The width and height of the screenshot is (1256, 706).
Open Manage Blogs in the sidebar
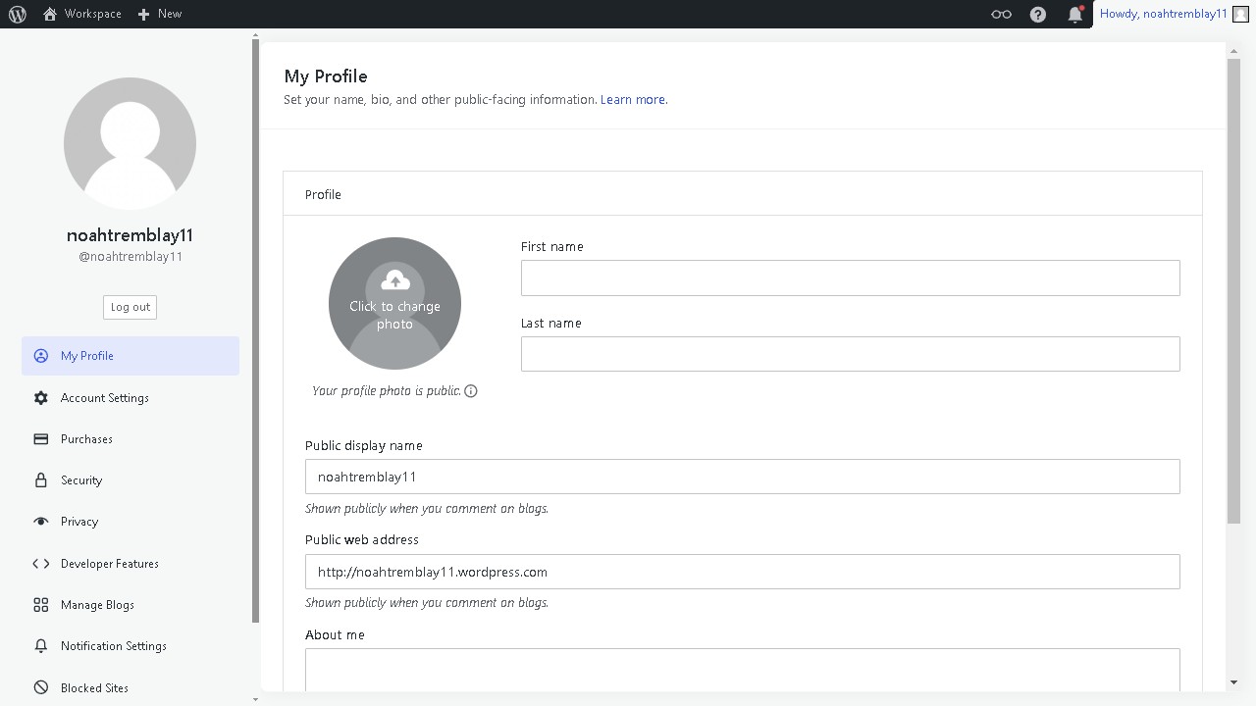click(x=97, y=605)
